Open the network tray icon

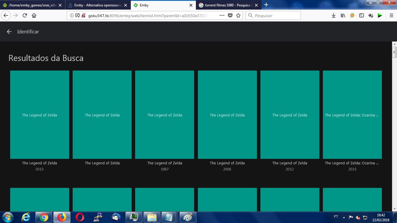(365, 217)
